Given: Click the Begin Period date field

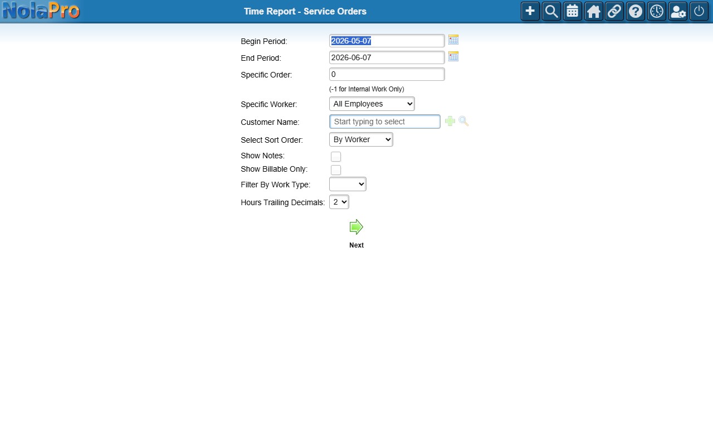Looking at the screenshot, I should [387, 41].
